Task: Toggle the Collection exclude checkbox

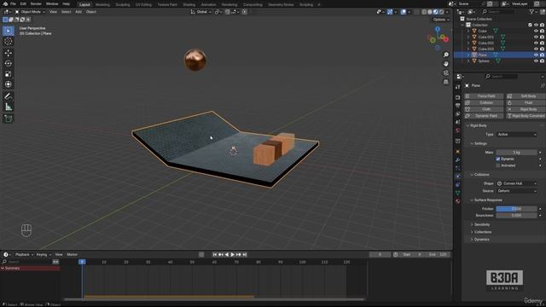Action: (530, 25)
